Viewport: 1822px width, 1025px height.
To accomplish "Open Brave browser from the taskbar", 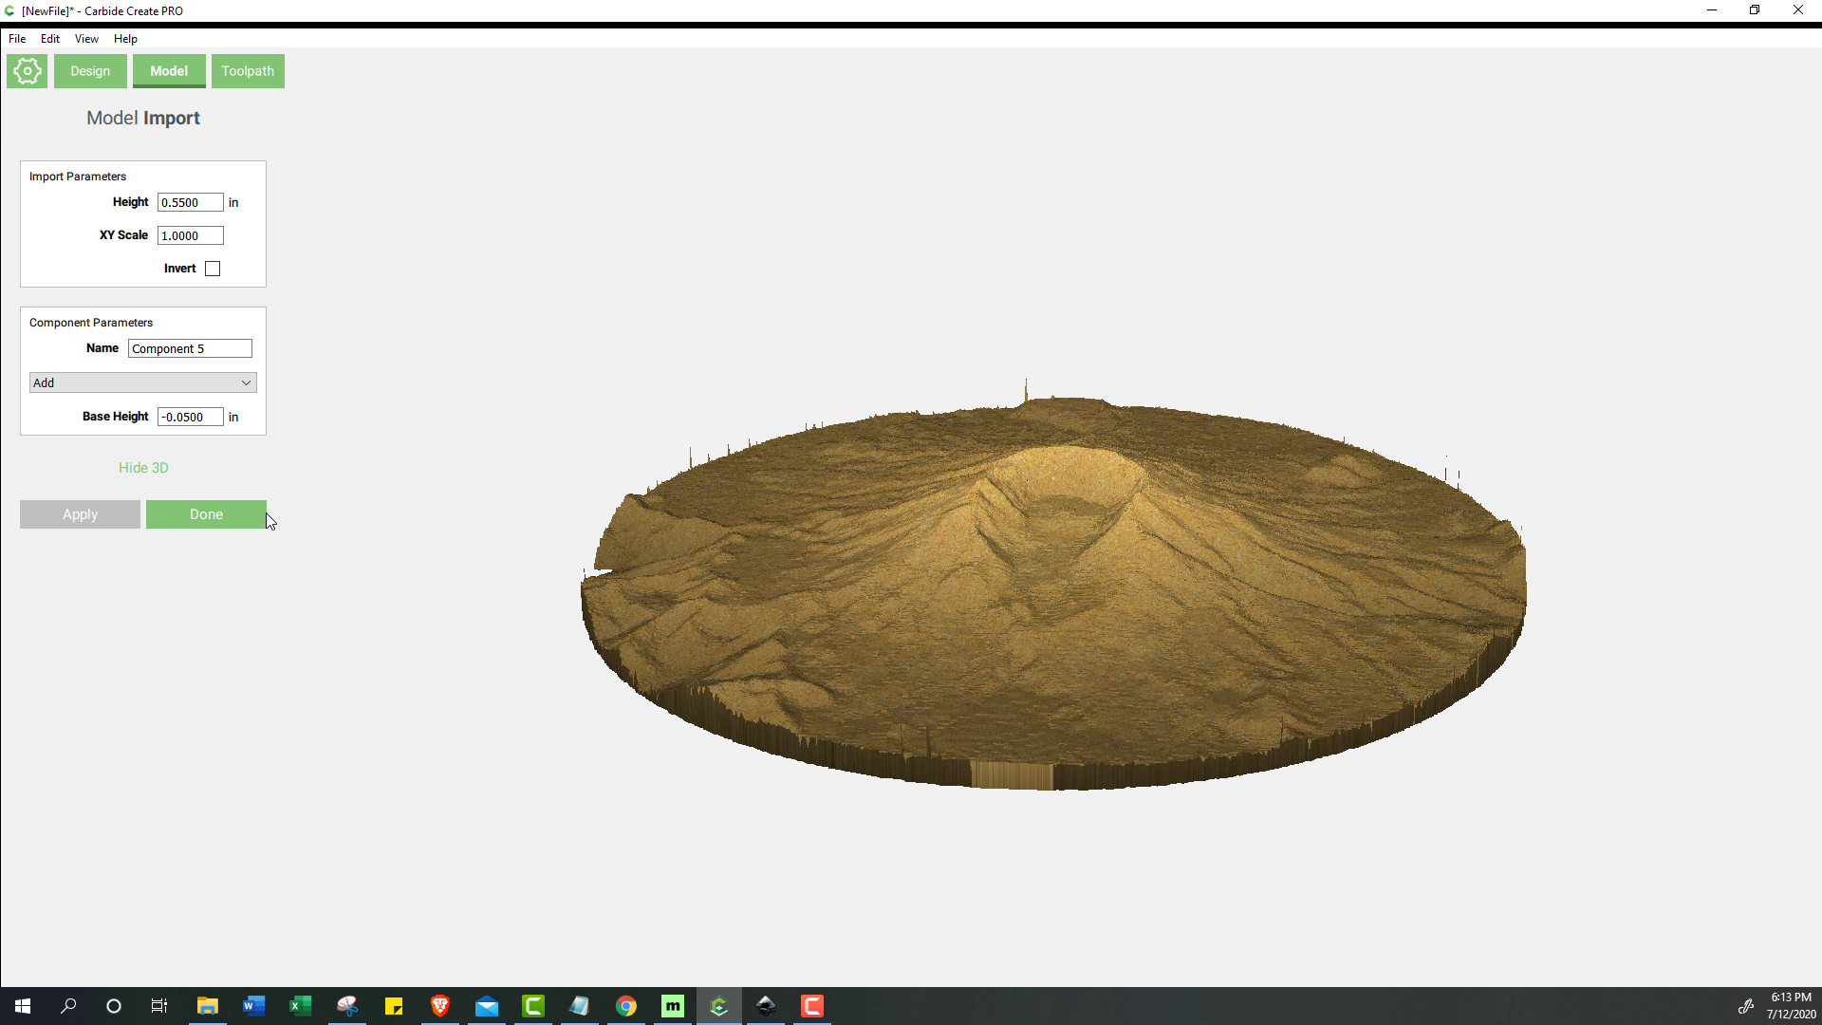I will (x=439, y=1006).
